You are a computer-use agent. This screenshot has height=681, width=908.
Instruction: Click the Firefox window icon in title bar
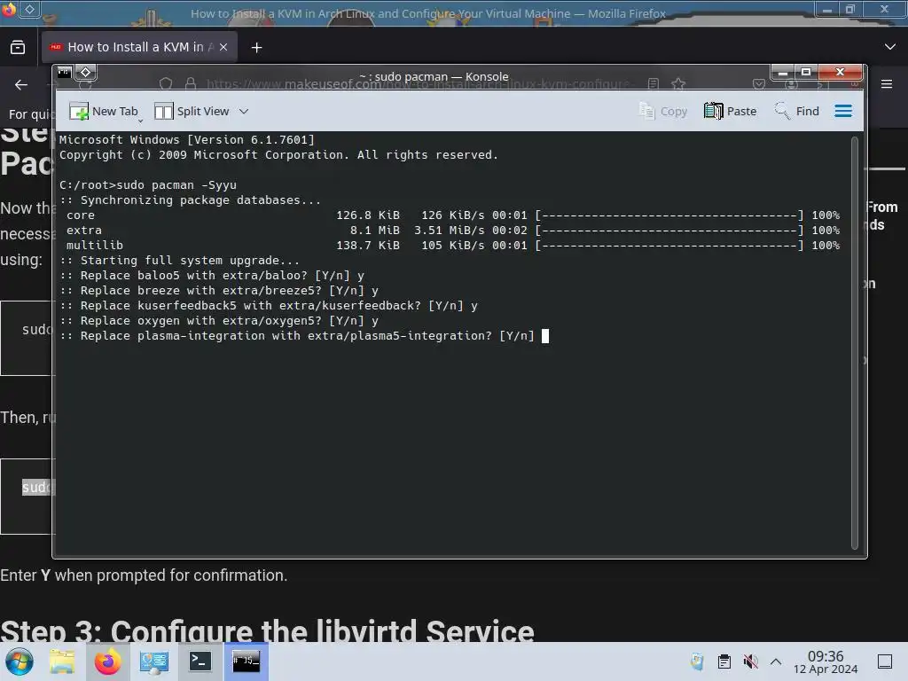point(9,9)
